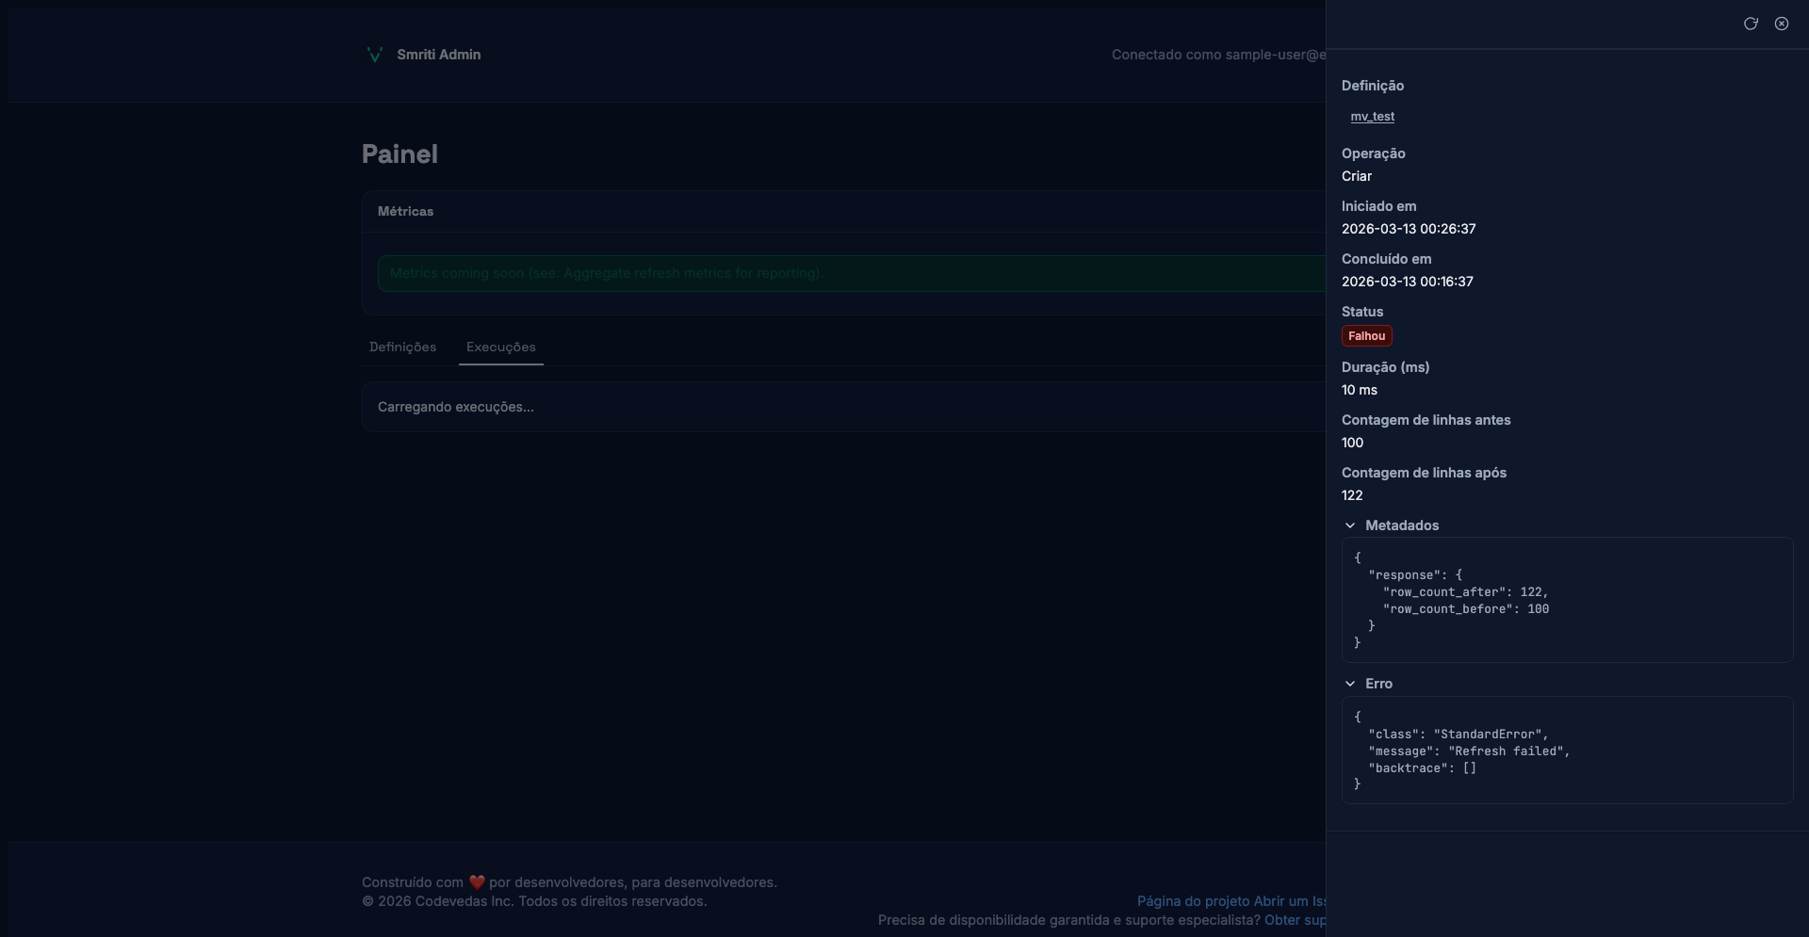1809x937 pixels.
Task: Click inside the Erro JSON code block
Action: [x=1566, y=750]
